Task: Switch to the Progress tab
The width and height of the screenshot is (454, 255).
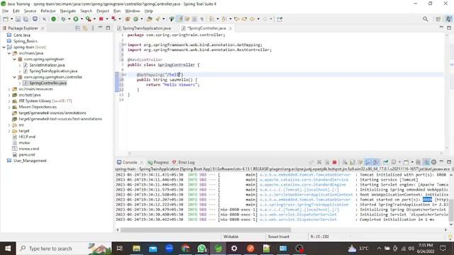Action: (158, 162)
